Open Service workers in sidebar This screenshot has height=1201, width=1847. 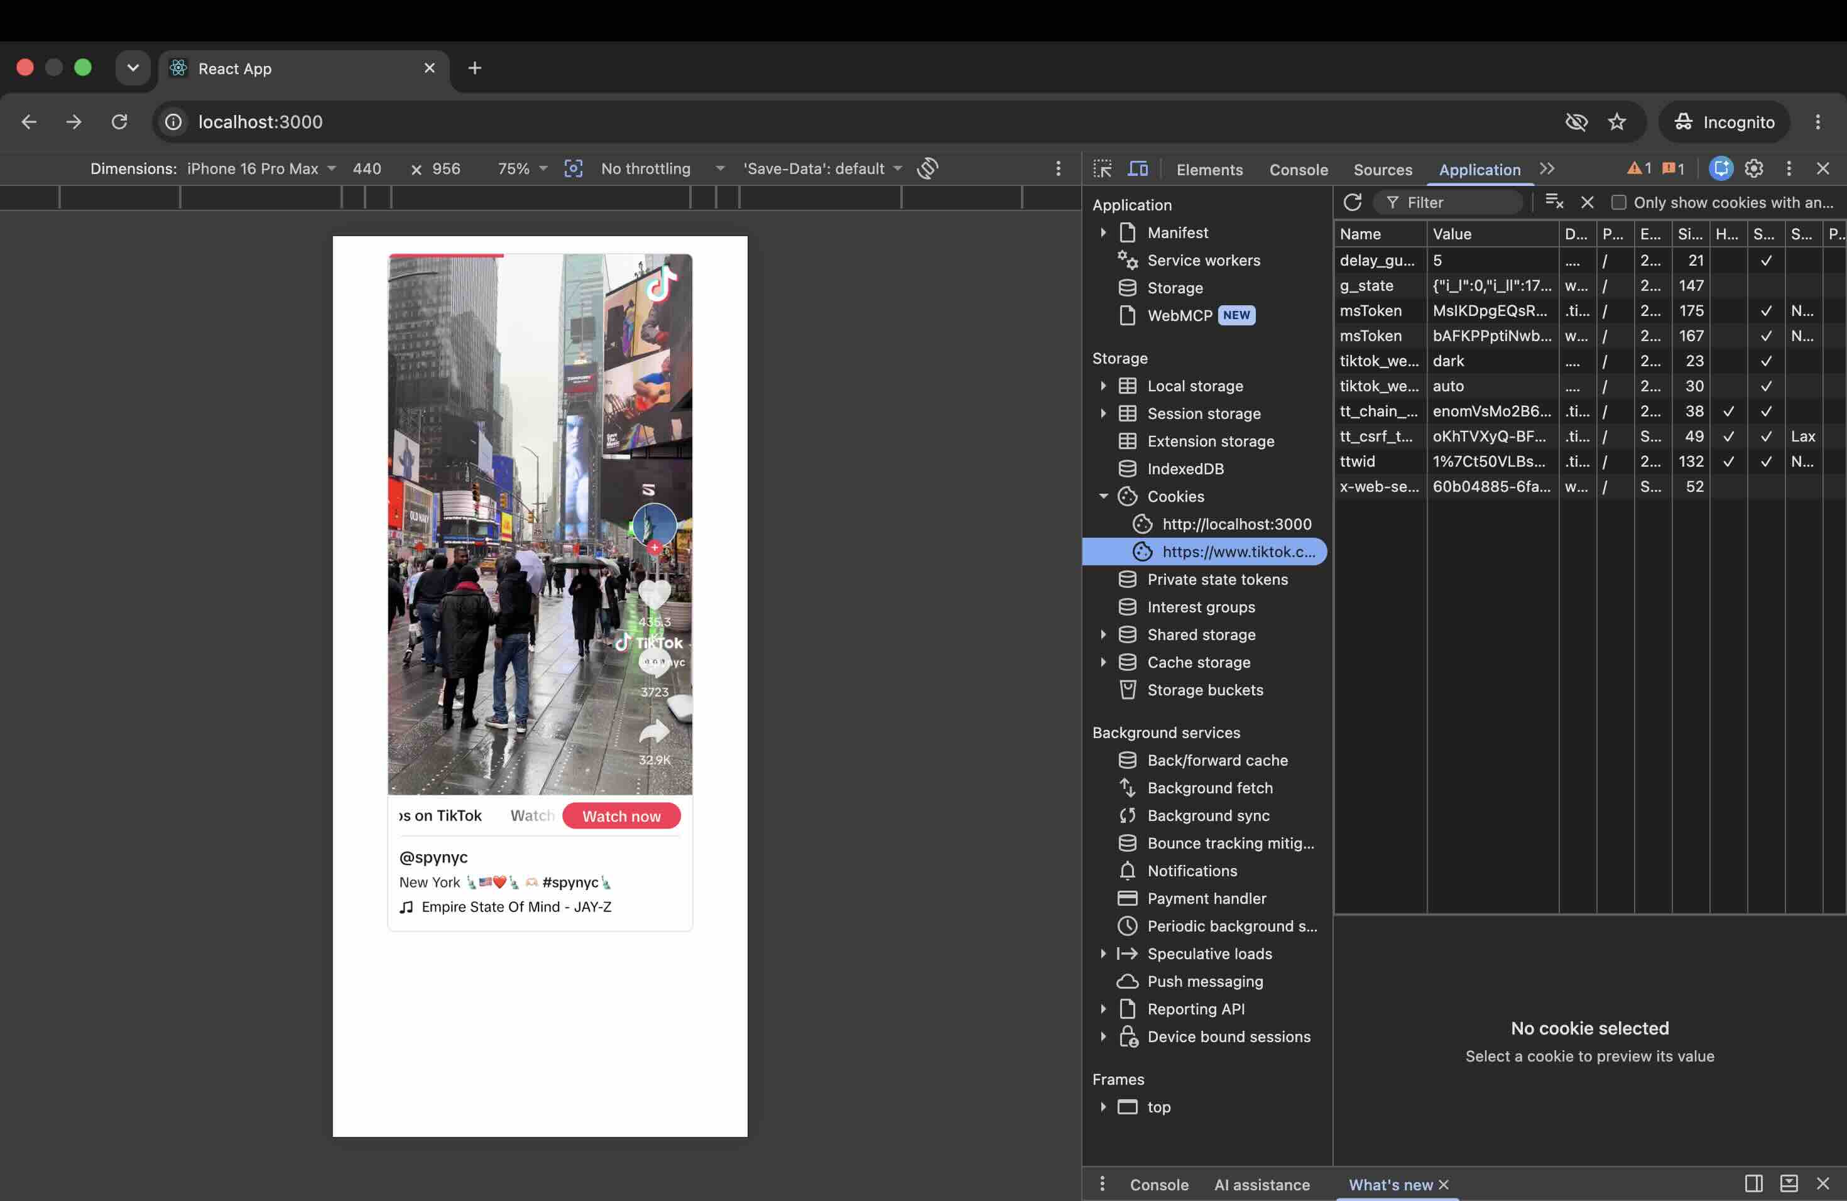point(1203,261)
